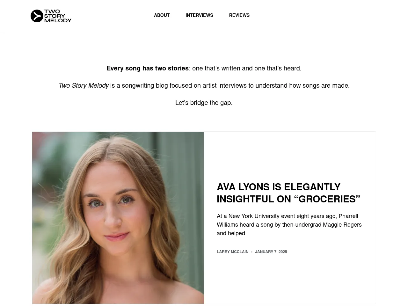Open the Ava Lyons "Groceries" headline
The image size is (408, 306).
click(x=288, y=193)
